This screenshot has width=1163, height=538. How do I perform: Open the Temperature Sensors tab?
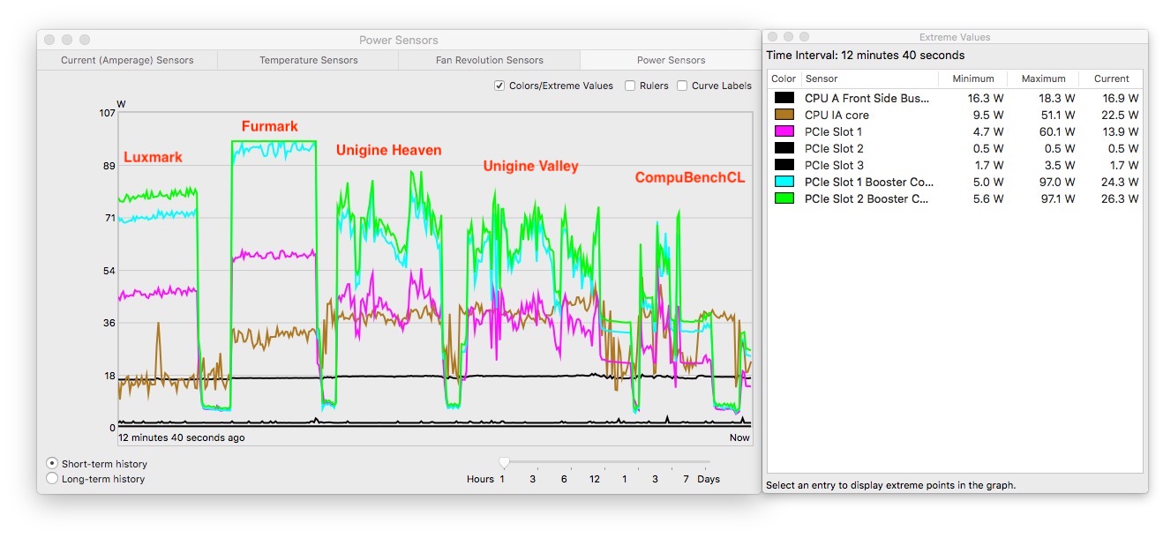pos(308,60)
